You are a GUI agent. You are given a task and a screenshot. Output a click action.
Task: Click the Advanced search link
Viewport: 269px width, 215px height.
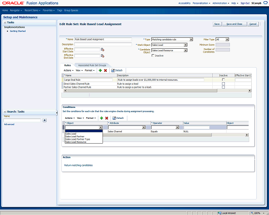point(9,124)
